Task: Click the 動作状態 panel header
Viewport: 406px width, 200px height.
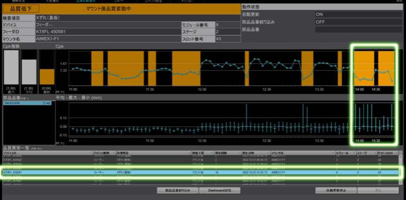Action: click(x=322, y=7)
